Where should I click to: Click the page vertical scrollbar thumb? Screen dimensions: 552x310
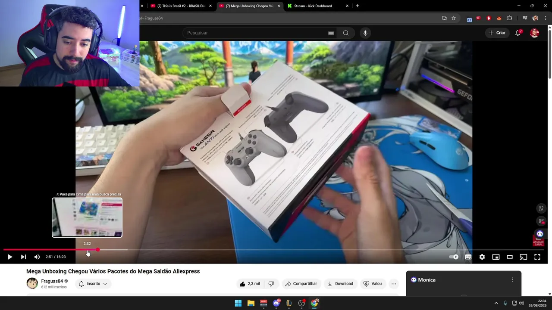coord(549,54)
